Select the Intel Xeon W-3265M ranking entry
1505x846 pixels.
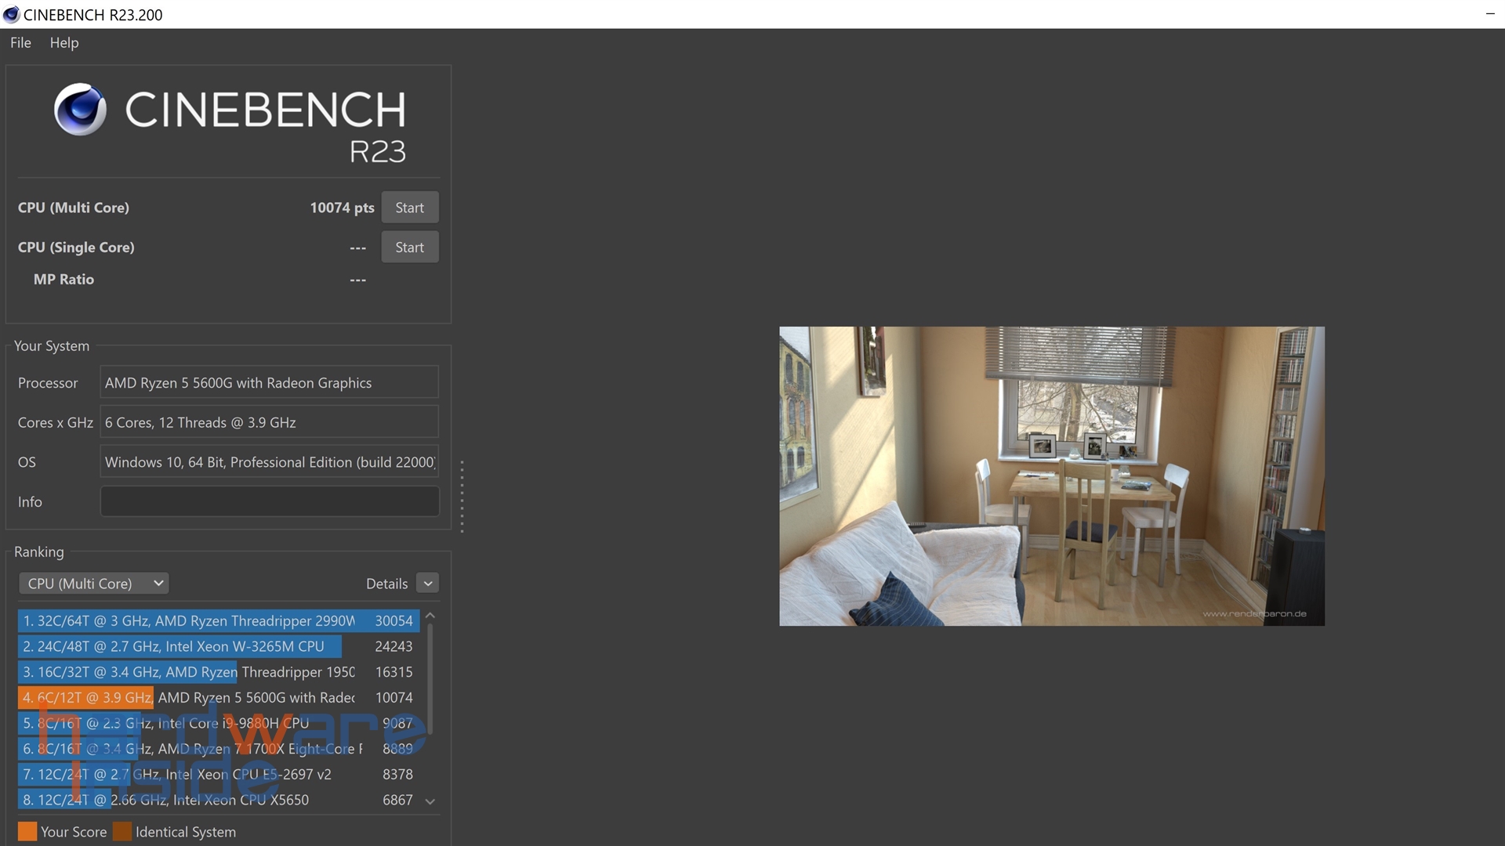pos(218,647)
